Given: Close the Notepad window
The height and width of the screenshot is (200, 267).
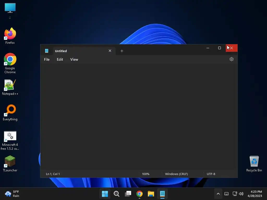Looking at the screenshot, I should [232, 48].
